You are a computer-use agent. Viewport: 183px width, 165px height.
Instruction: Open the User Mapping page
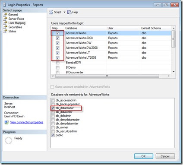coord(17,23)
